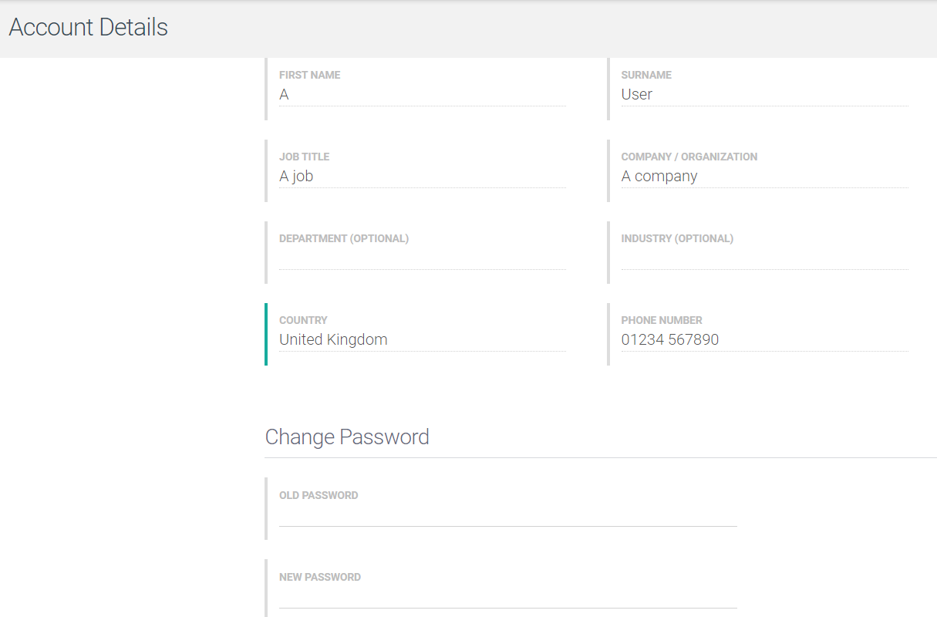This screenshot has width=937, height=617.
Task: Click the Country field label
Action: point(303,320)
